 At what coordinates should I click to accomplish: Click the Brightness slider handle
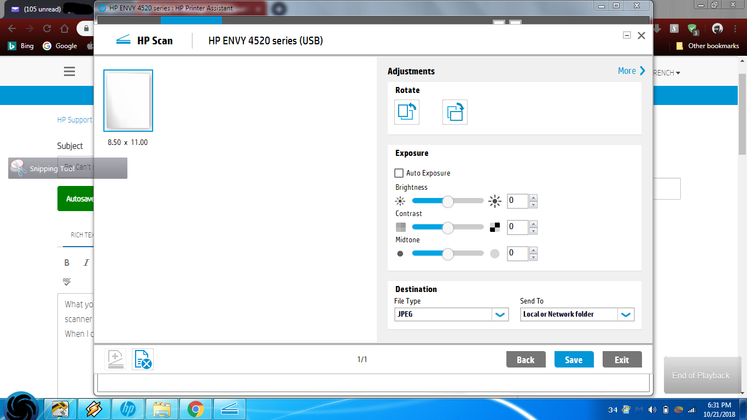click(448, 201)
